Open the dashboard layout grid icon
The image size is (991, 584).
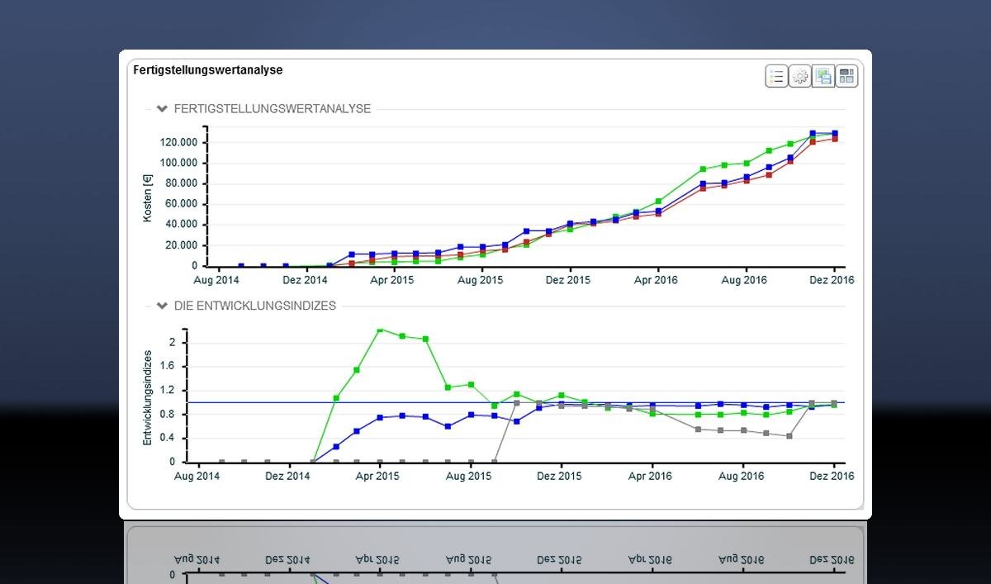[846, 77]
